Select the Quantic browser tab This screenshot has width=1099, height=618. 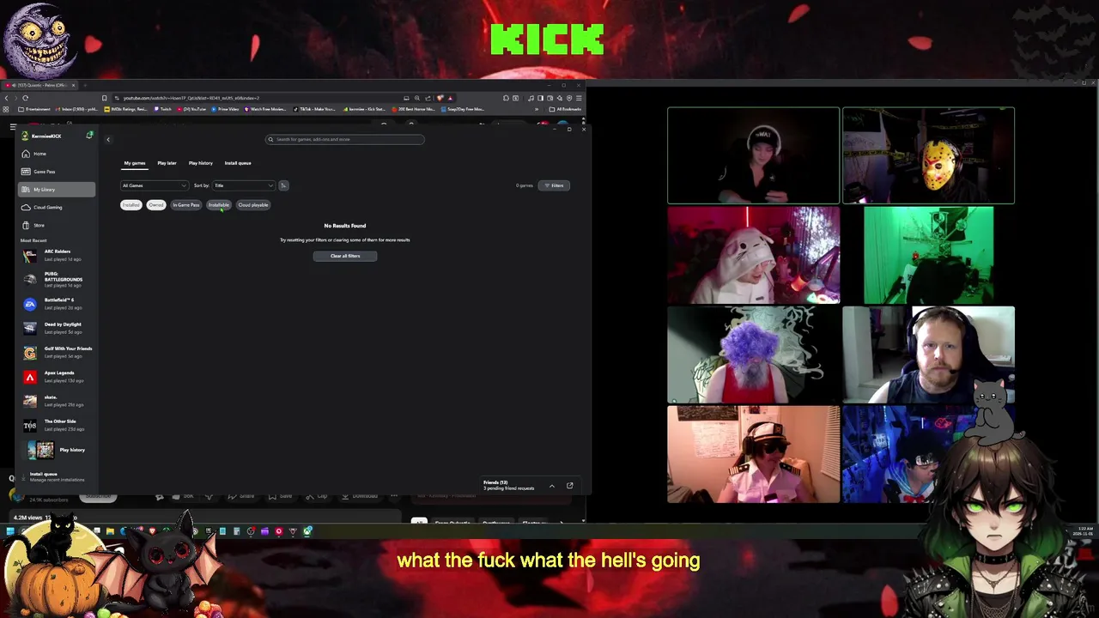pyautogui.click(x=39, y=85)
